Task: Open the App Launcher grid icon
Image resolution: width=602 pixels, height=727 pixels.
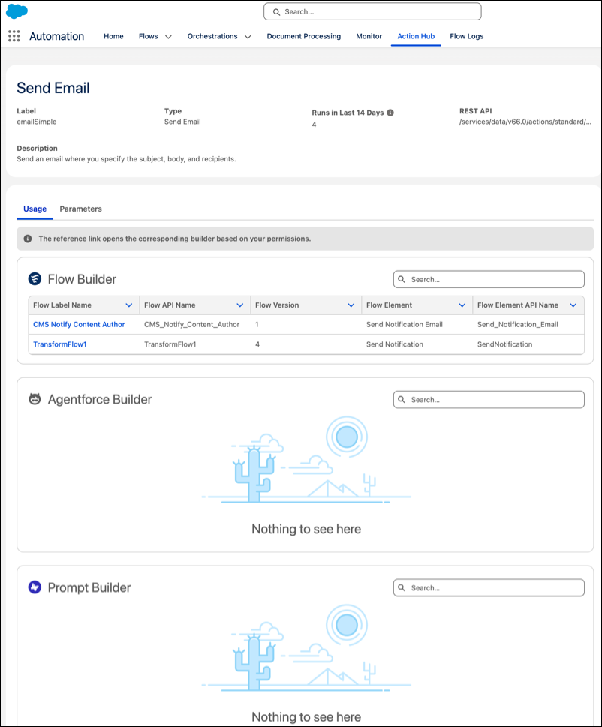Action: pos(14,36)
